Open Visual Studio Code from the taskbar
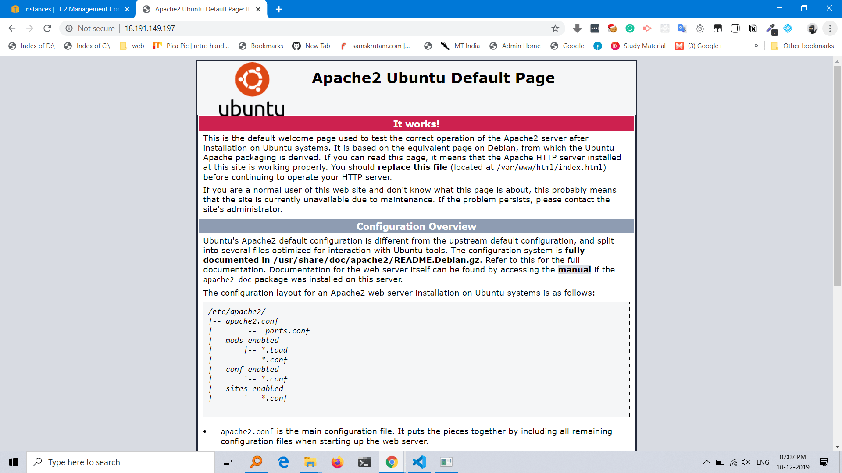 (419, 462)
